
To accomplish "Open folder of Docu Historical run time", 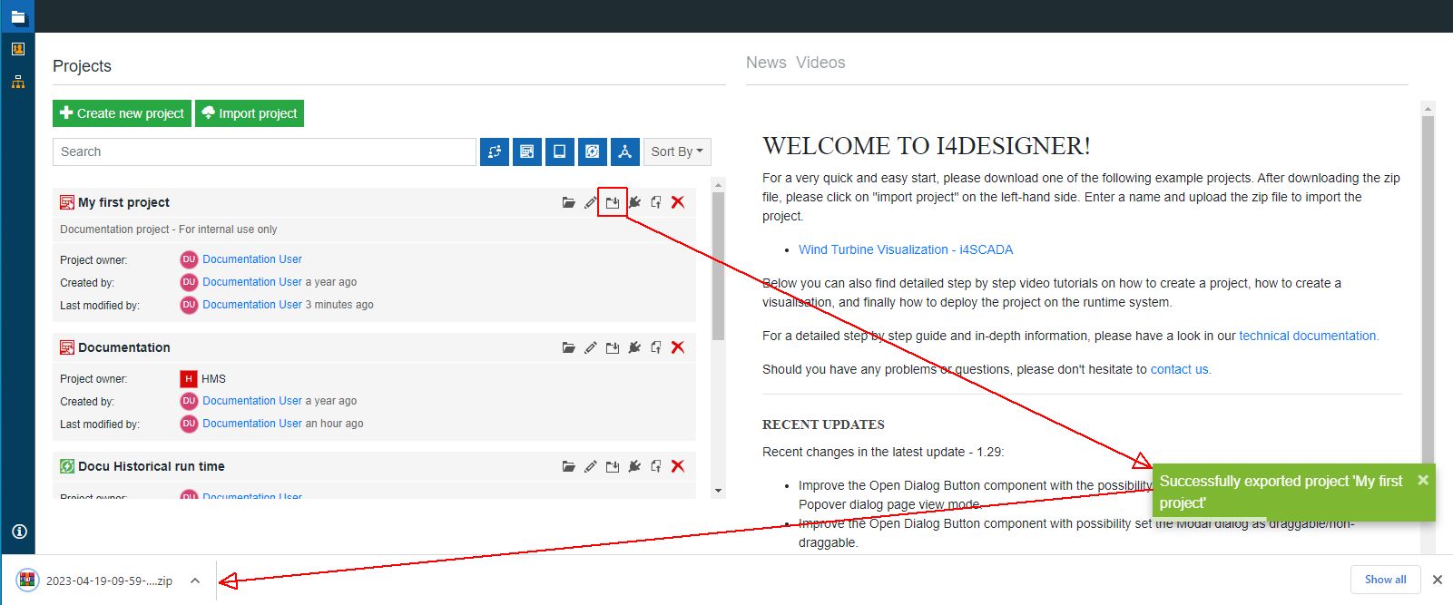I will click(x=569, y=466).
